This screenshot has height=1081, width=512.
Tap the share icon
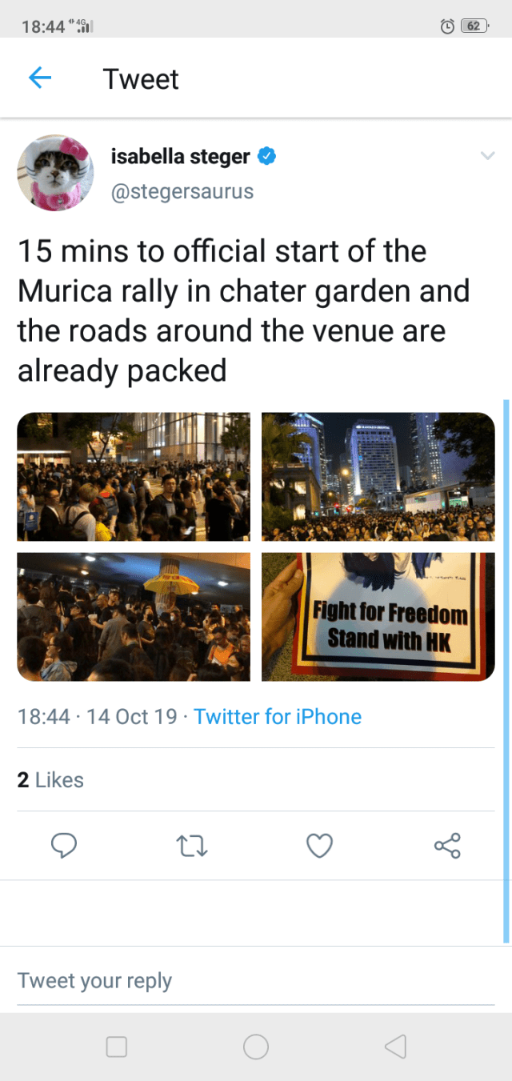(x=447, y=845)
